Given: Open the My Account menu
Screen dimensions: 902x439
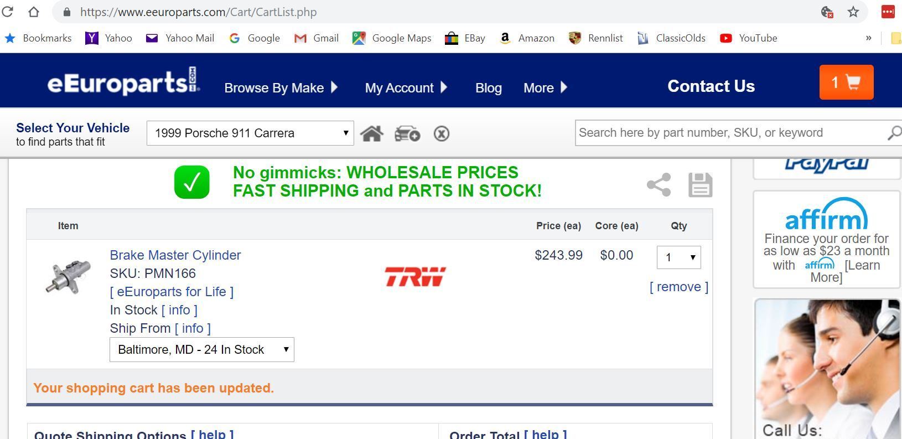Looking at the screenshot, I should (x=406, y=87).
